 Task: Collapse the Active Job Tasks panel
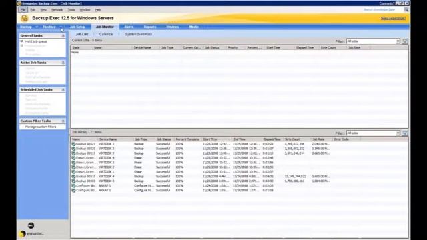point(63,63)
